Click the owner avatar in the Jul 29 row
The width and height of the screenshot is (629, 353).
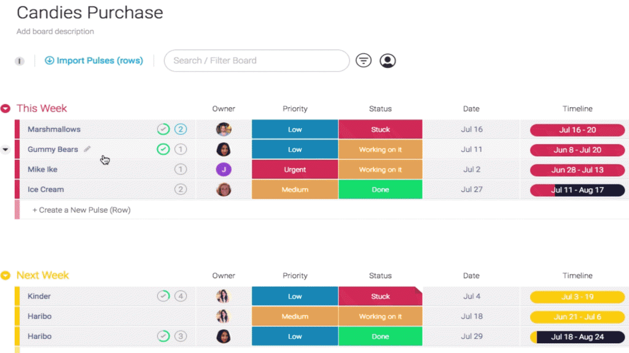pos(223,336)
